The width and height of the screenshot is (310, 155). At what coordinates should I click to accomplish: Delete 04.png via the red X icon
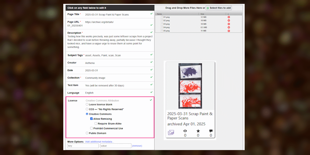click(x=228, y=27)
